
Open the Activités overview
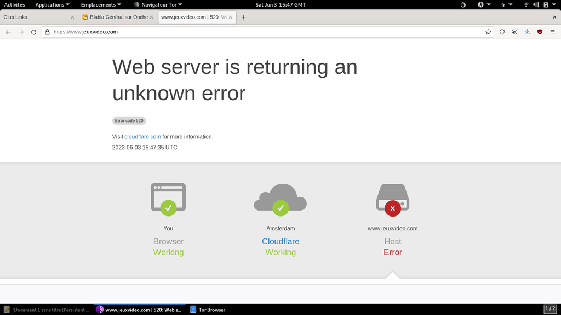pos(14,4)
